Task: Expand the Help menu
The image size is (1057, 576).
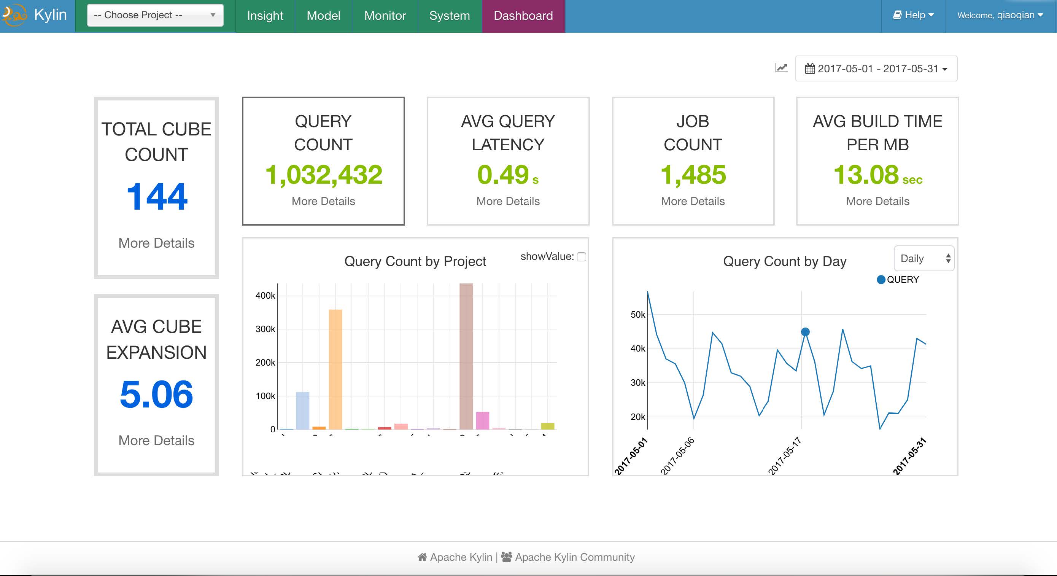Action: 913,15
